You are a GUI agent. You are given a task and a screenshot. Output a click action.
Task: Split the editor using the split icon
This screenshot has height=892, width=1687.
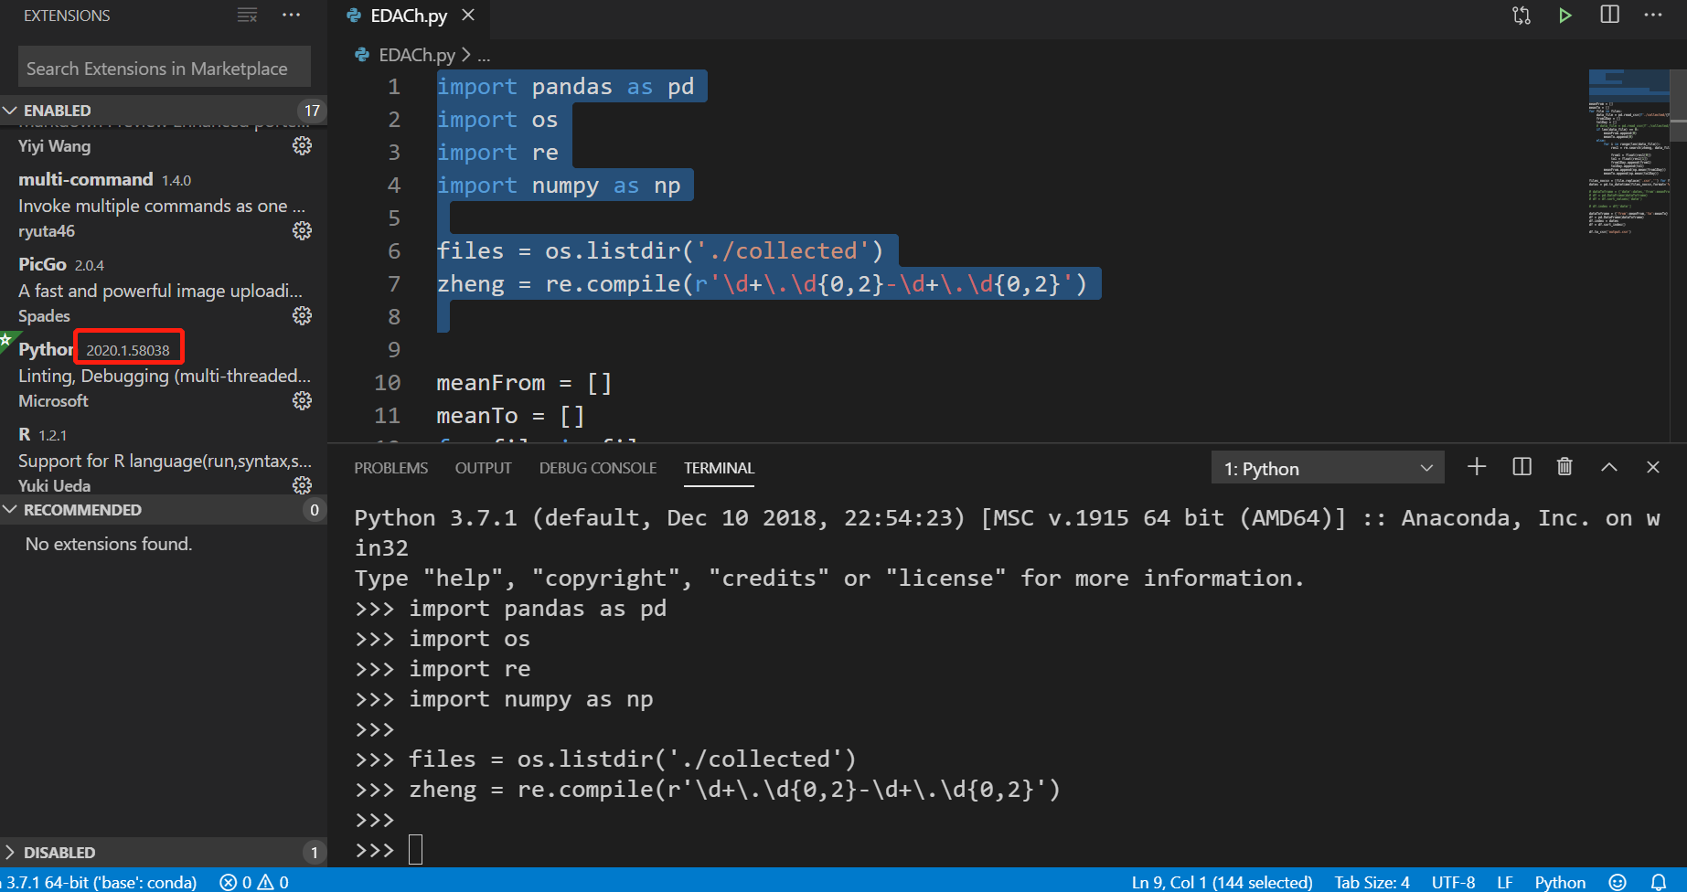tap(1609, 15)
